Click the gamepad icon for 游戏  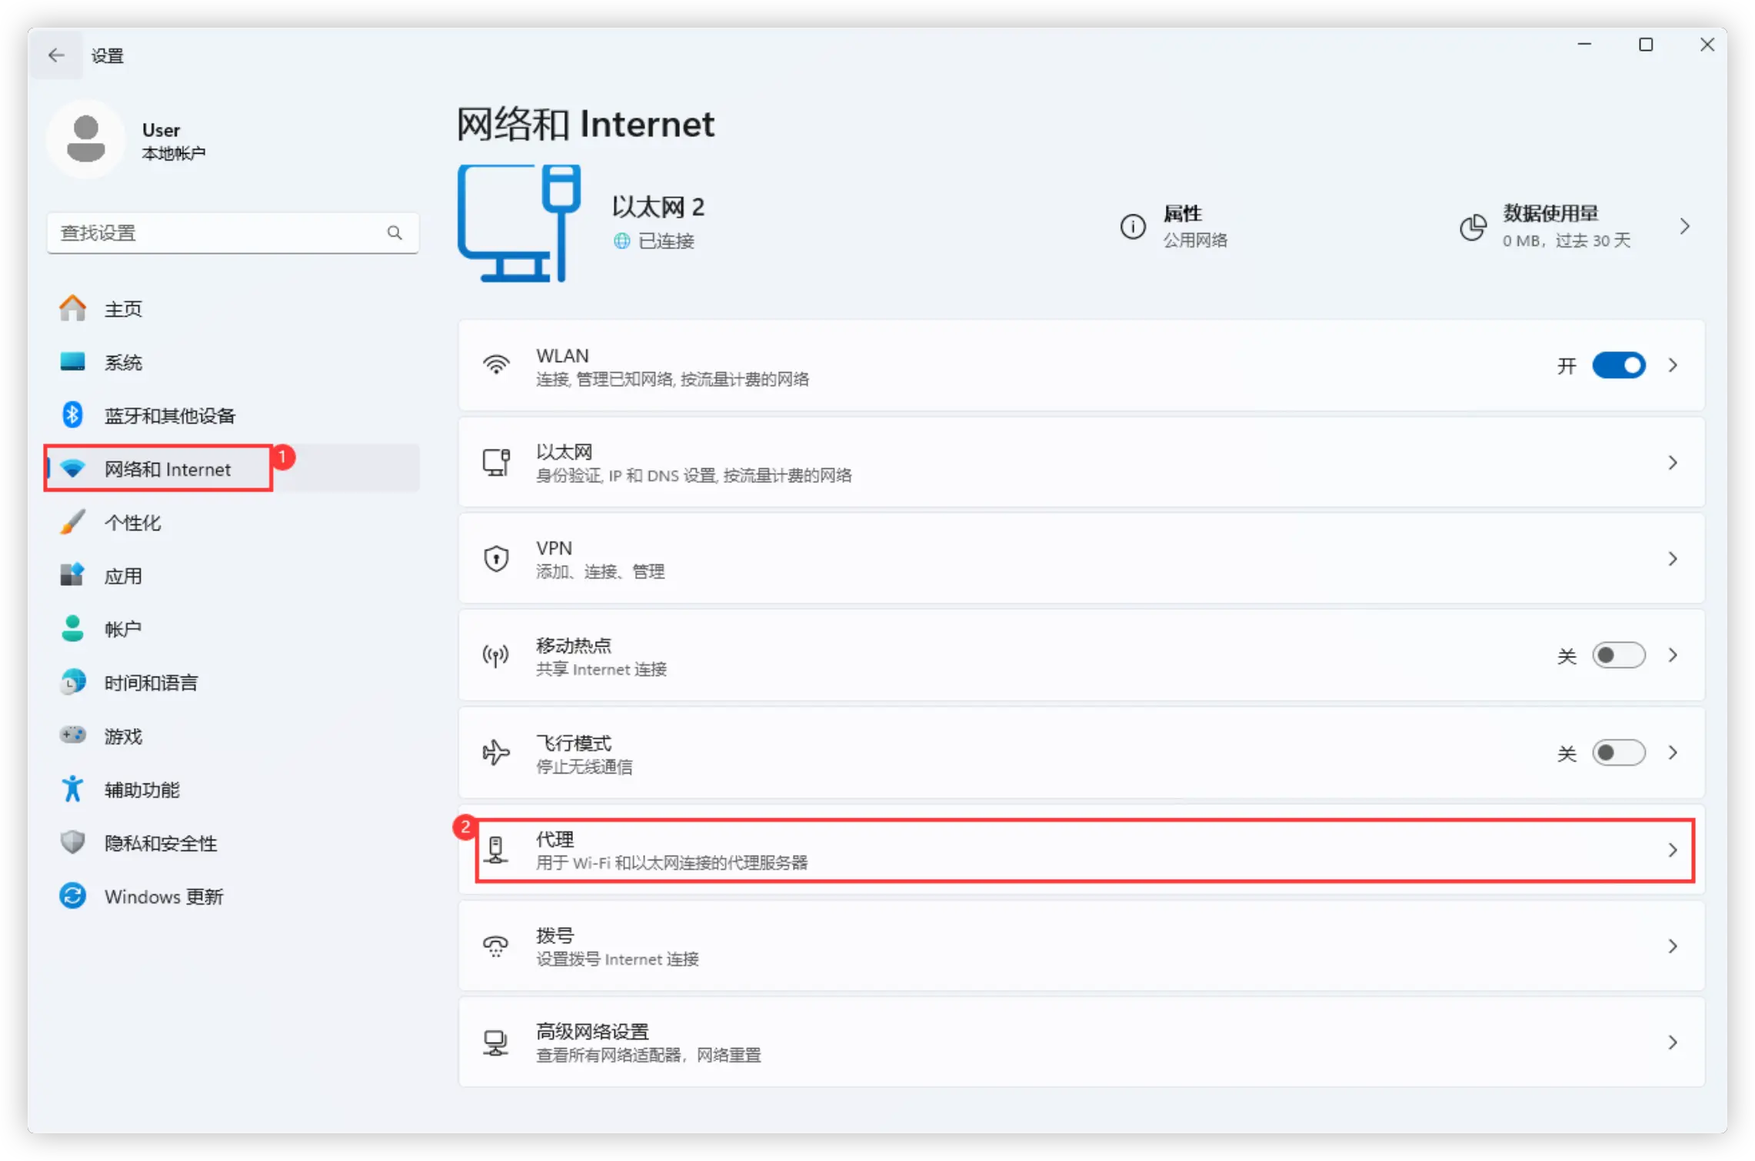(x=73, y=735)
